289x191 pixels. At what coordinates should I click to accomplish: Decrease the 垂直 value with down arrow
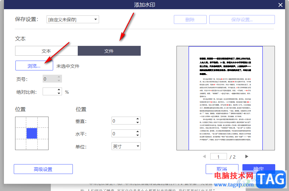click(x=138, y=123)
